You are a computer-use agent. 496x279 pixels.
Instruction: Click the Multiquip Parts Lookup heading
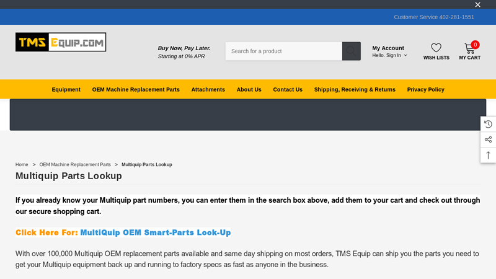click(69, 176)
